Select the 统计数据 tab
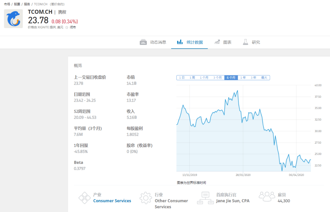The height and width of the screenshot is (212, 330). pyautogui.click(x=189, y=42)
